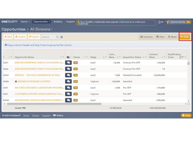The image size is (193, 141).
Task: Sort by Stage column arrows
Action: point(103,57)
